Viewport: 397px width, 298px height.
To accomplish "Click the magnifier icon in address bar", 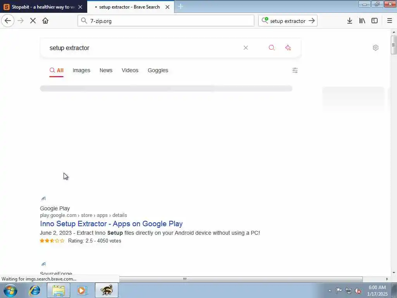I will (x=84, y=21).
